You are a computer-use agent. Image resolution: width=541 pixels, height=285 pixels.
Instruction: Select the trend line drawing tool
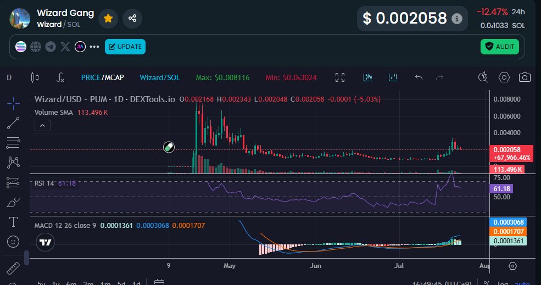click(x=13, y=123)
